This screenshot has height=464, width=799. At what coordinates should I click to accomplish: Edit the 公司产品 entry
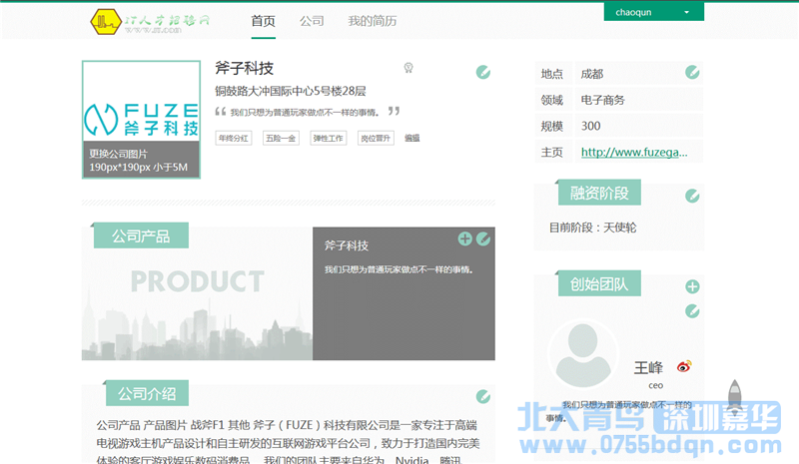pyautogui.click(x=483, y=238)
